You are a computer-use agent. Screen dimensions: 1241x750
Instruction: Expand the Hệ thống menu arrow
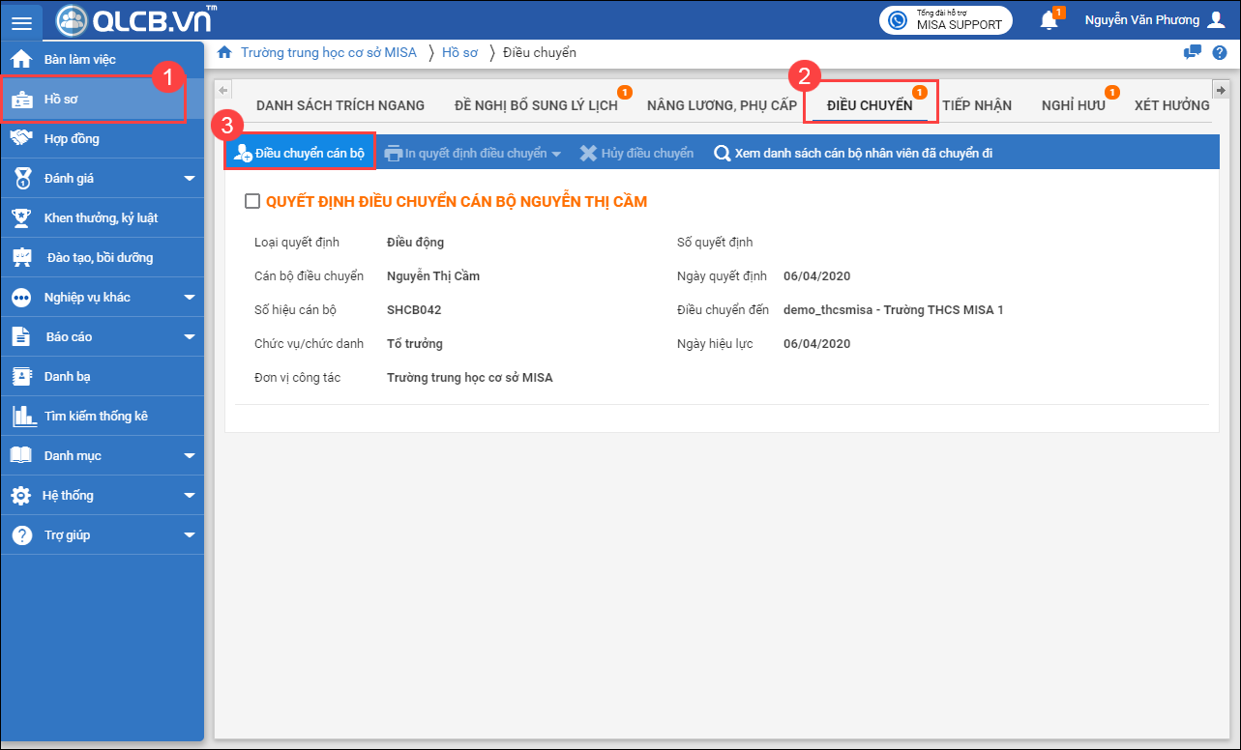(189, 496)
